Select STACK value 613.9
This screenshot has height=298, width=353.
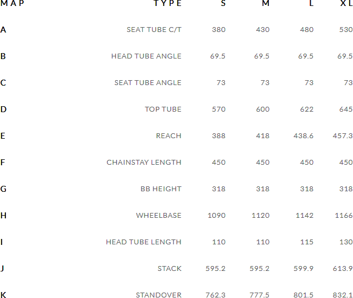(343, 269)
